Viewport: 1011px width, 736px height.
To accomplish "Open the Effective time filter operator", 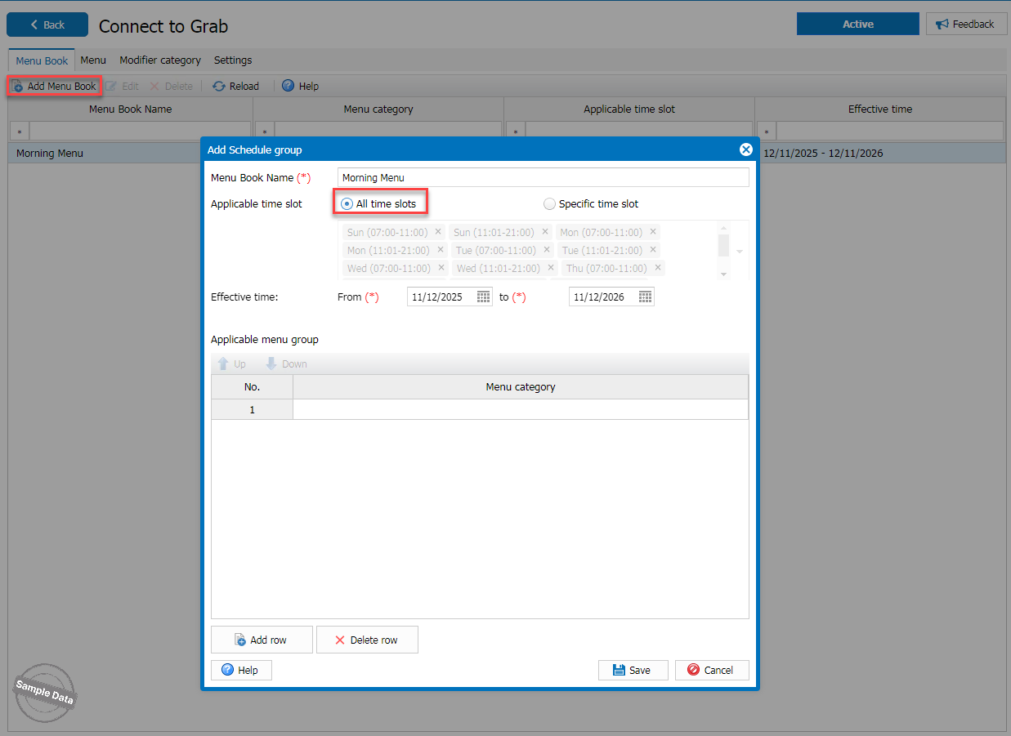I will pyautogui.click(x=766, y=132).
